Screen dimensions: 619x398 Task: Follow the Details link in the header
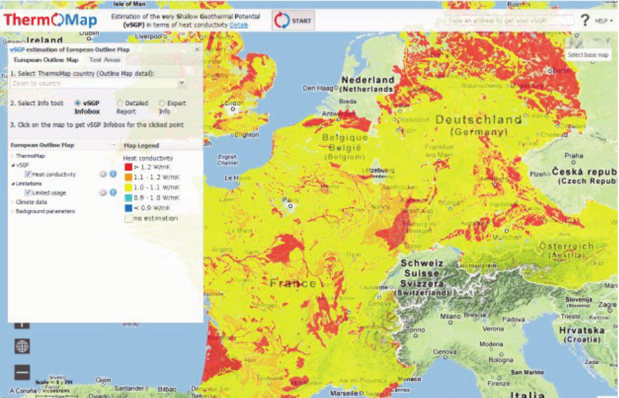click(239, 25)
